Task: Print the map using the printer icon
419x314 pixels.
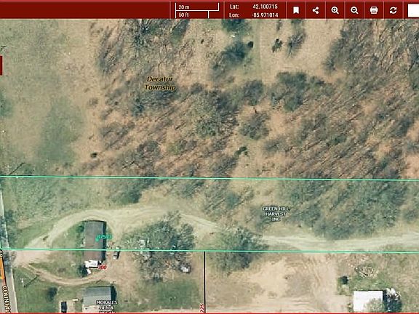Action: [374, 10]
